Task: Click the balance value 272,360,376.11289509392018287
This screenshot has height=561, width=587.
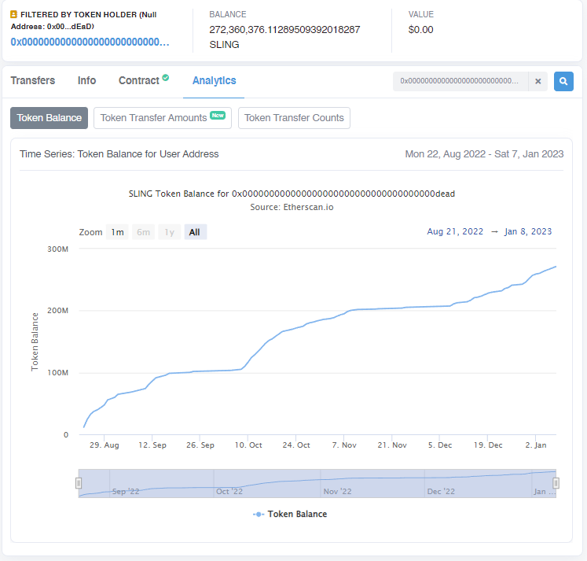Action: (284, 30)
